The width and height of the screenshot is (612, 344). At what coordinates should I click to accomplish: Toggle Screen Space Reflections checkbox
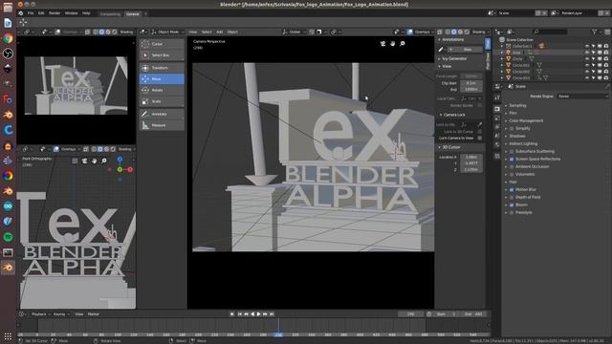click(512, 160)
